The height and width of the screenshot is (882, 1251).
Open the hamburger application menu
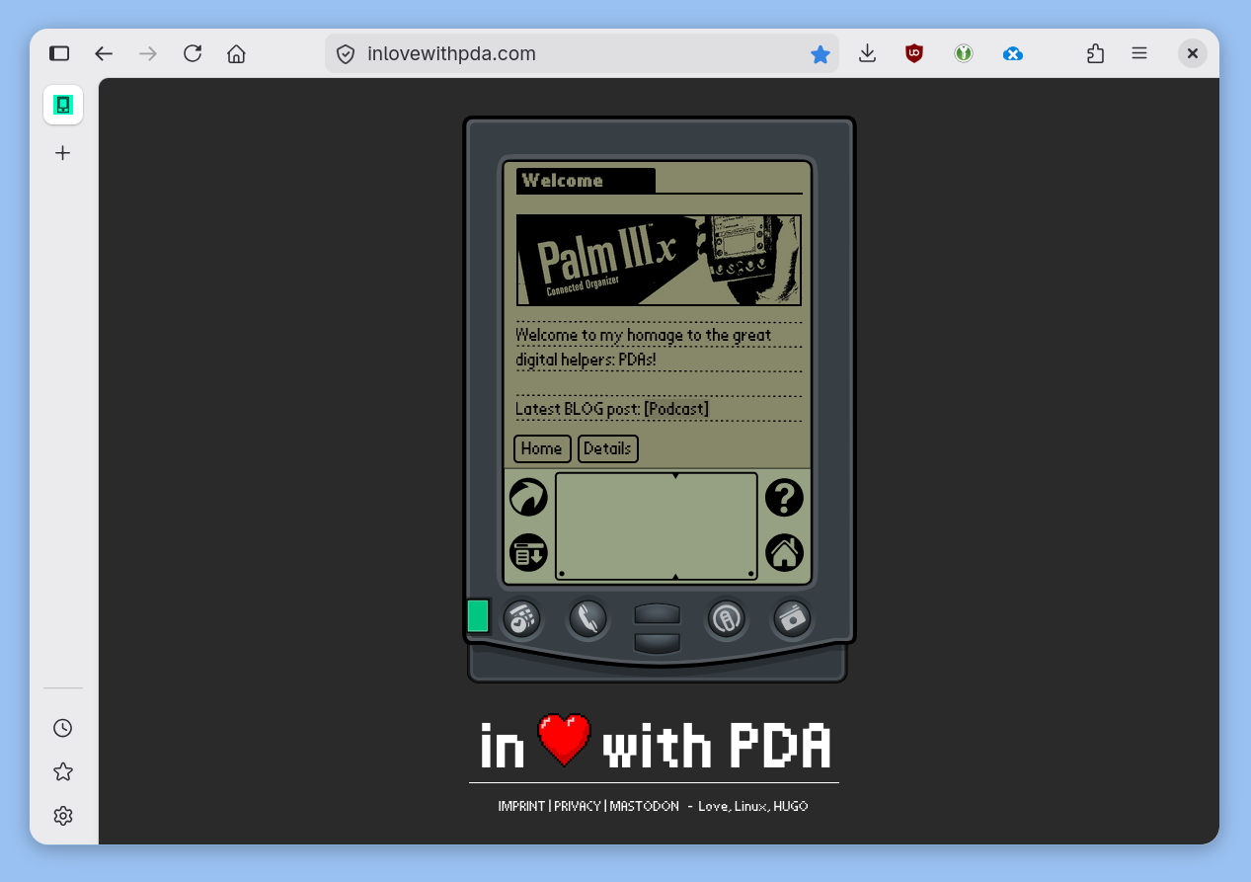pyautogui.click(x=1139, y=53)
